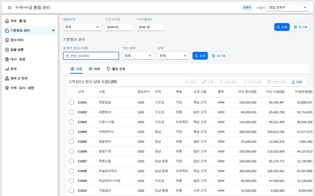Select radio for customer C1010
The width and height of the screenshot is (315, 196).
click(x=71, y=191)
